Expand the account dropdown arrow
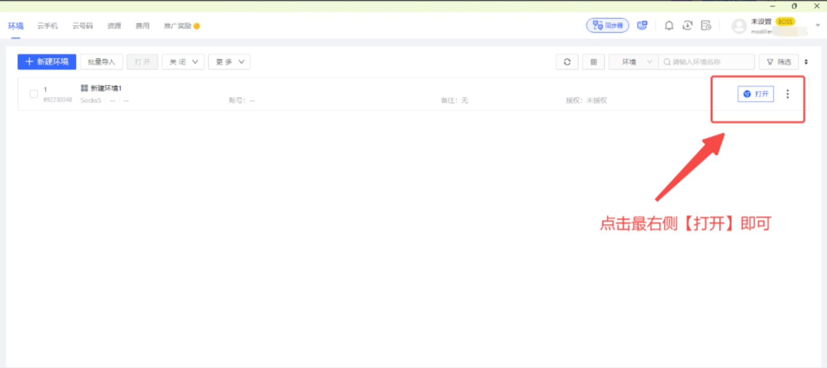 click(817, 25)
